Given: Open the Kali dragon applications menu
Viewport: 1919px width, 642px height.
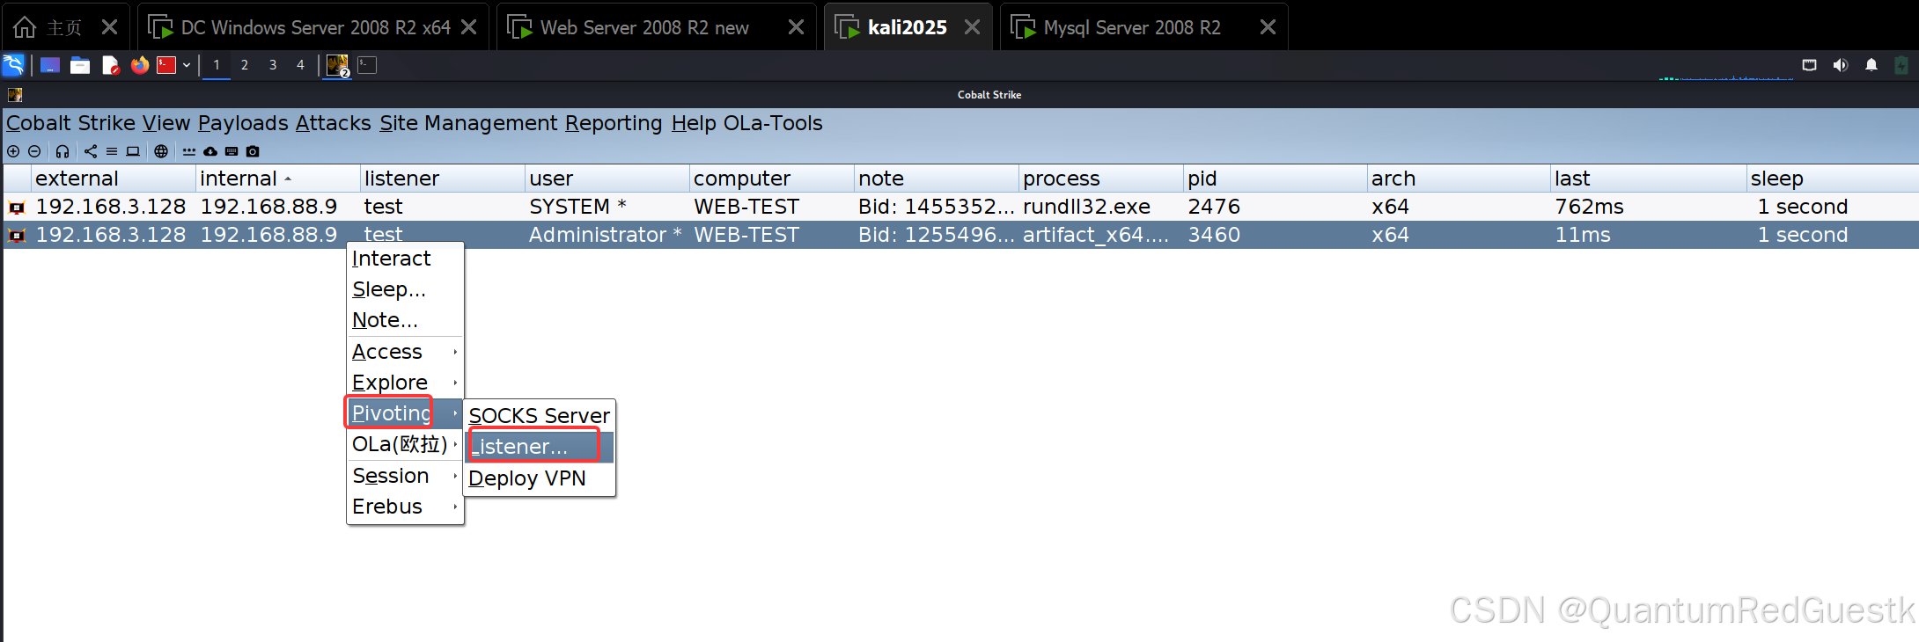Looking at the screenshot, I should pos(13,65).
